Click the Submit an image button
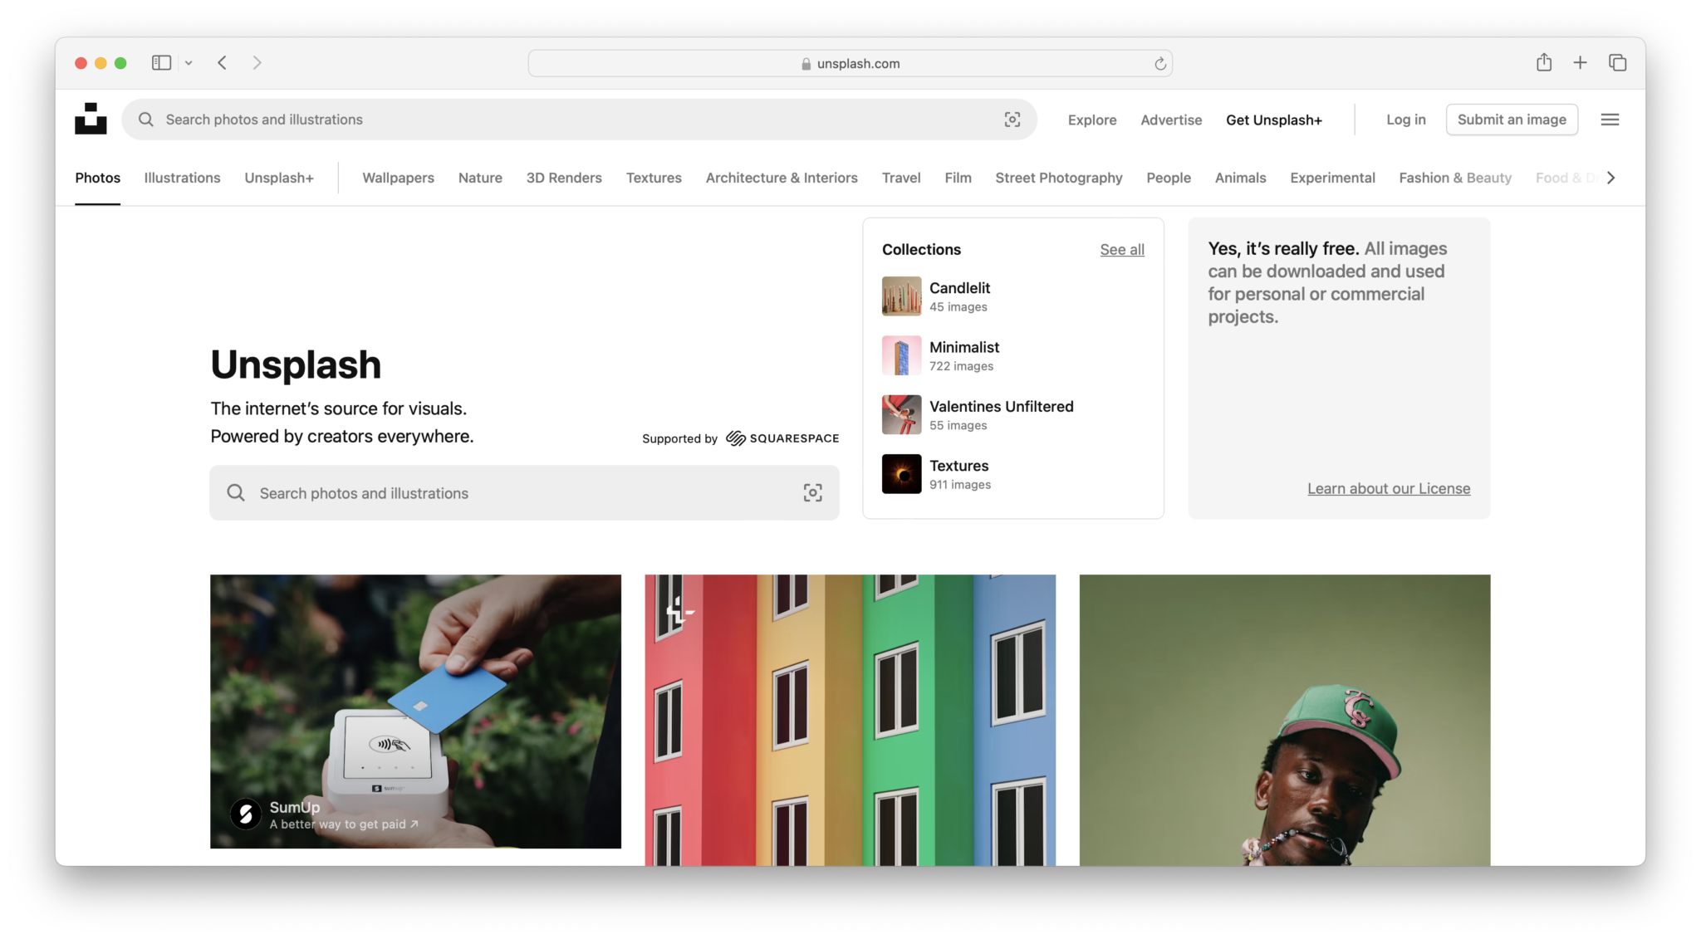 pos(1512,119)
